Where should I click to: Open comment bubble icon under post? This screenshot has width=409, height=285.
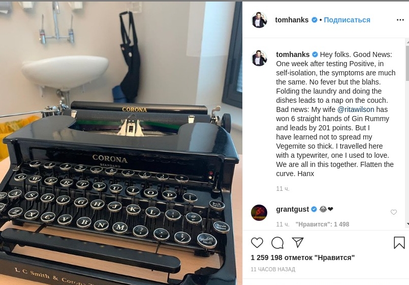277,243
